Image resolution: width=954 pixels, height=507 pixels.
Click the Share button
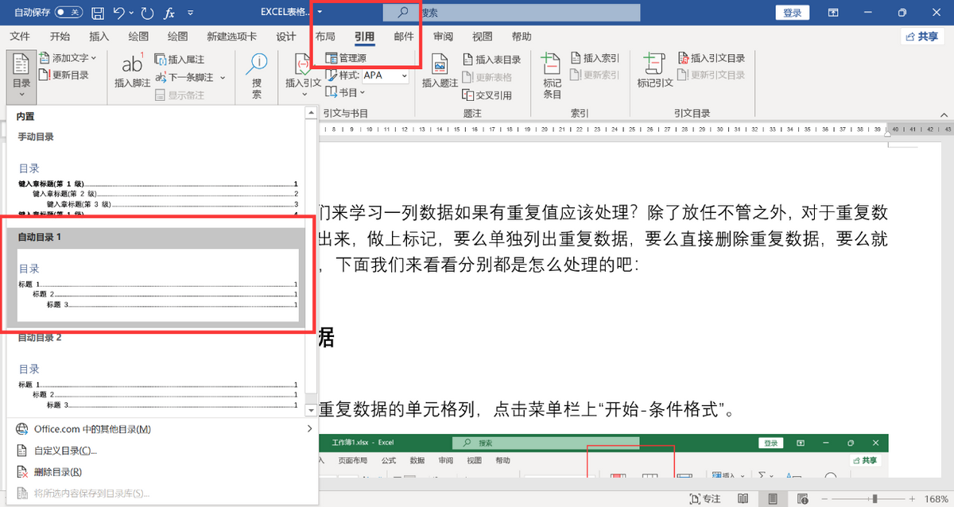coord(921,37)
